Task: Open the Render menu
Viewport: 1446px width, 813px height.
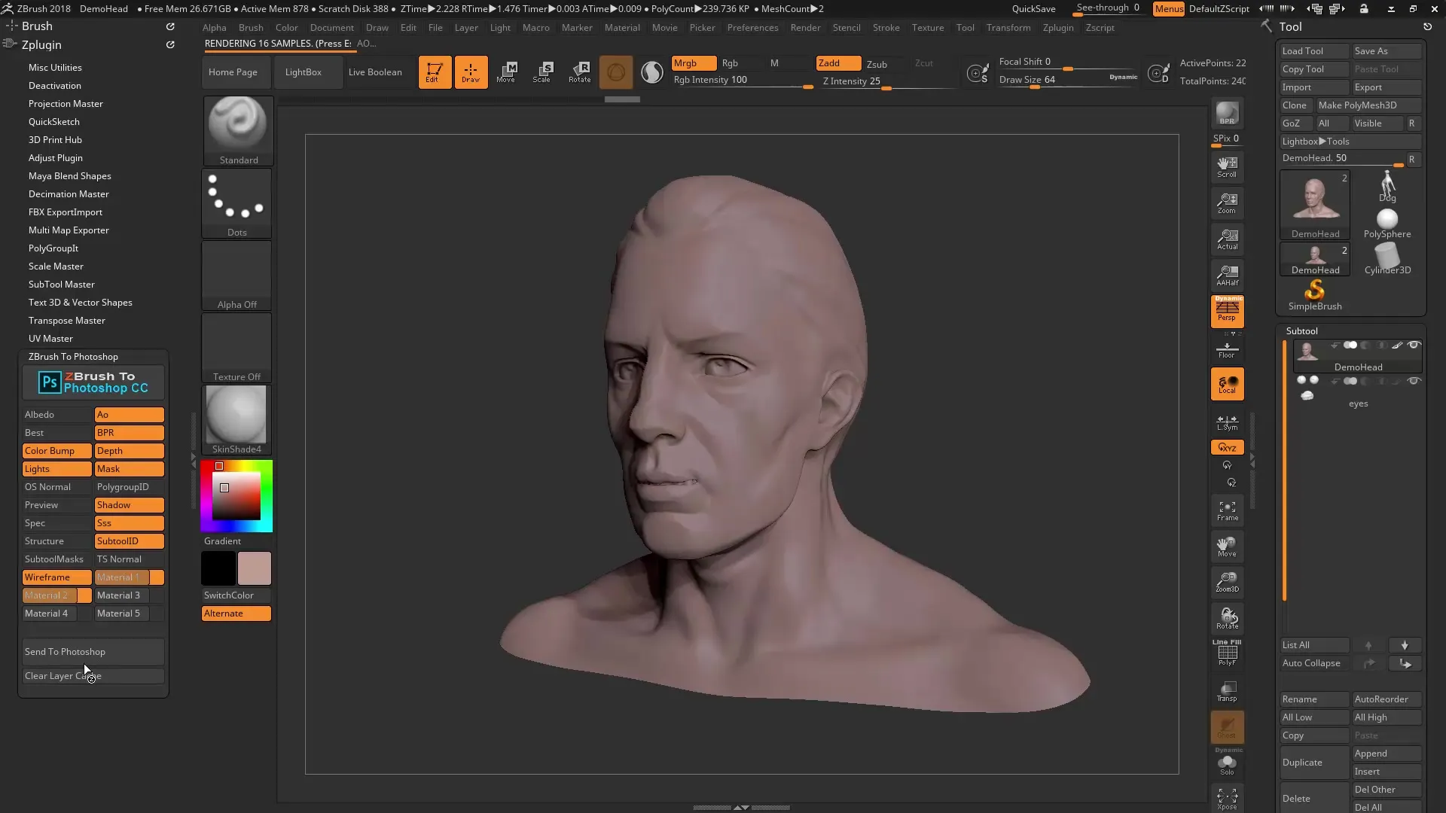Action: (805, 28)
